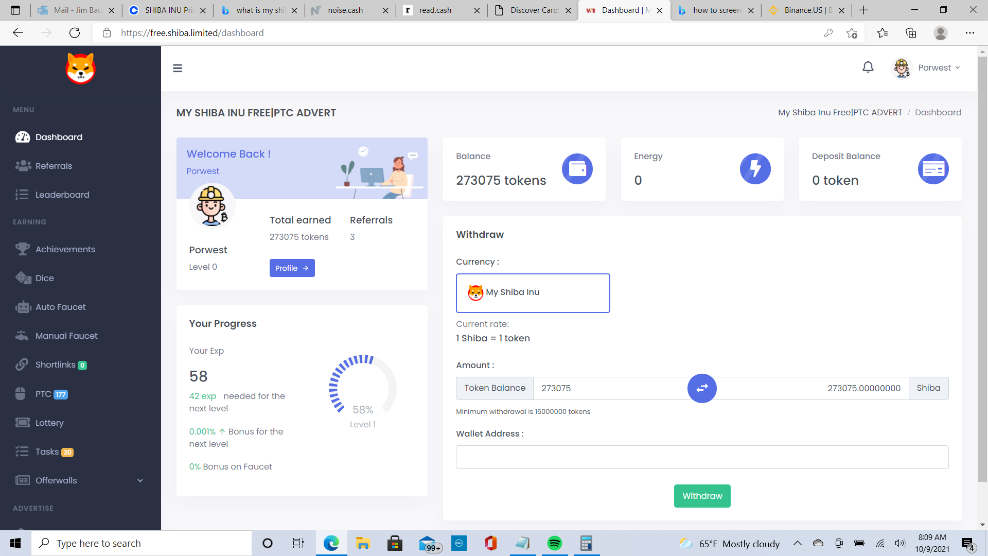Open File Explorer from the taskbar

(x=363, y=543)
